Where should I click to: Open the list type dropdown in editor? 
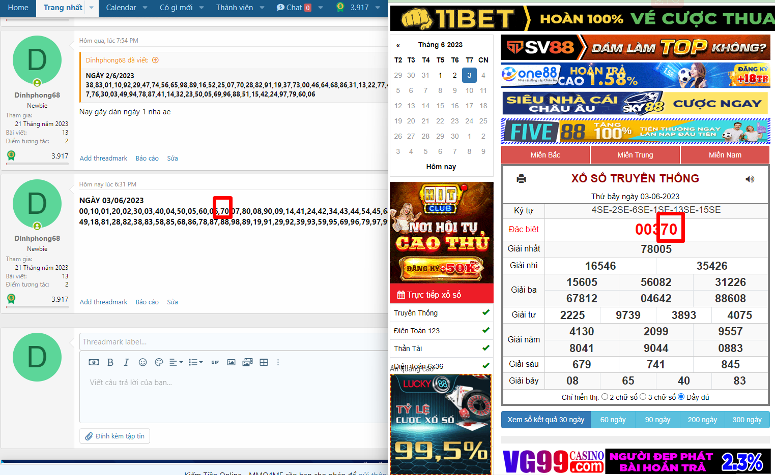point(196,362)
